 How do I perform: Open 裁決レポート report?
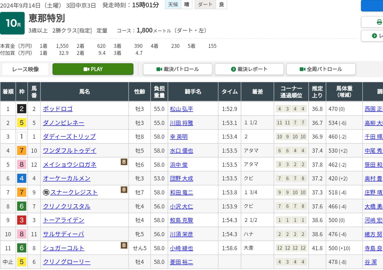pos(249,69)
